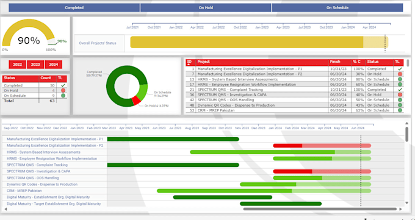Sort project table by Status column header
415x220 pixels.
point(380,62)
